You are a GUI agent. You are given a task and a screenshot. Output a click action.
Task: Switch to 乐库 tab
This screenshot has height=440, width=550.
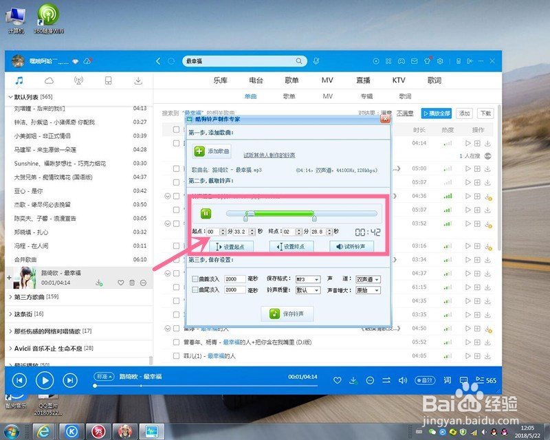pos(220,80)
